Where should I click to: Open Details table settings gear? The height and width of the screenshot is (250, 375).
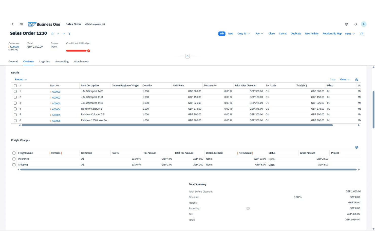click(357, 80)
